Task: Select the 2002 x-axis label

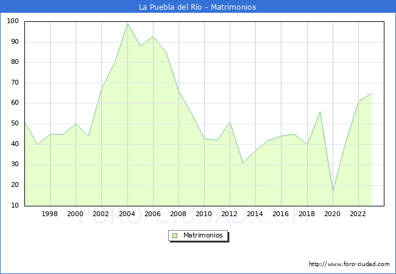Action: [101, 214]
